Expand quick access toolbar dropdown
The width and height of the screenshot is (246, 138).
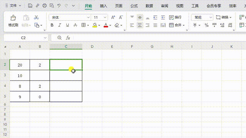point(73,6)
